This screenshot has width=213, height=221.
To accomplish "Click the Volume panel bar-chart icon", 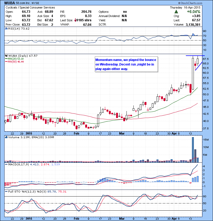I will pos(6,137).
